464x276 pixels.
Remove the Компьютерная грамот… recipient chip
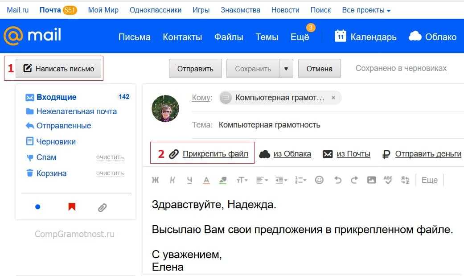click(333, 98)
